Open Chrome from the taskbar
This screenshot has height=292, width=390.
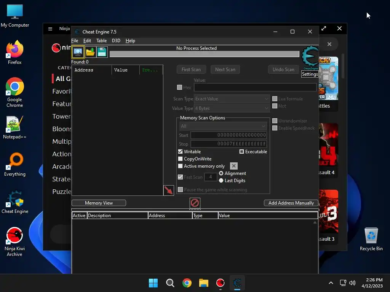tap(187, 283)
